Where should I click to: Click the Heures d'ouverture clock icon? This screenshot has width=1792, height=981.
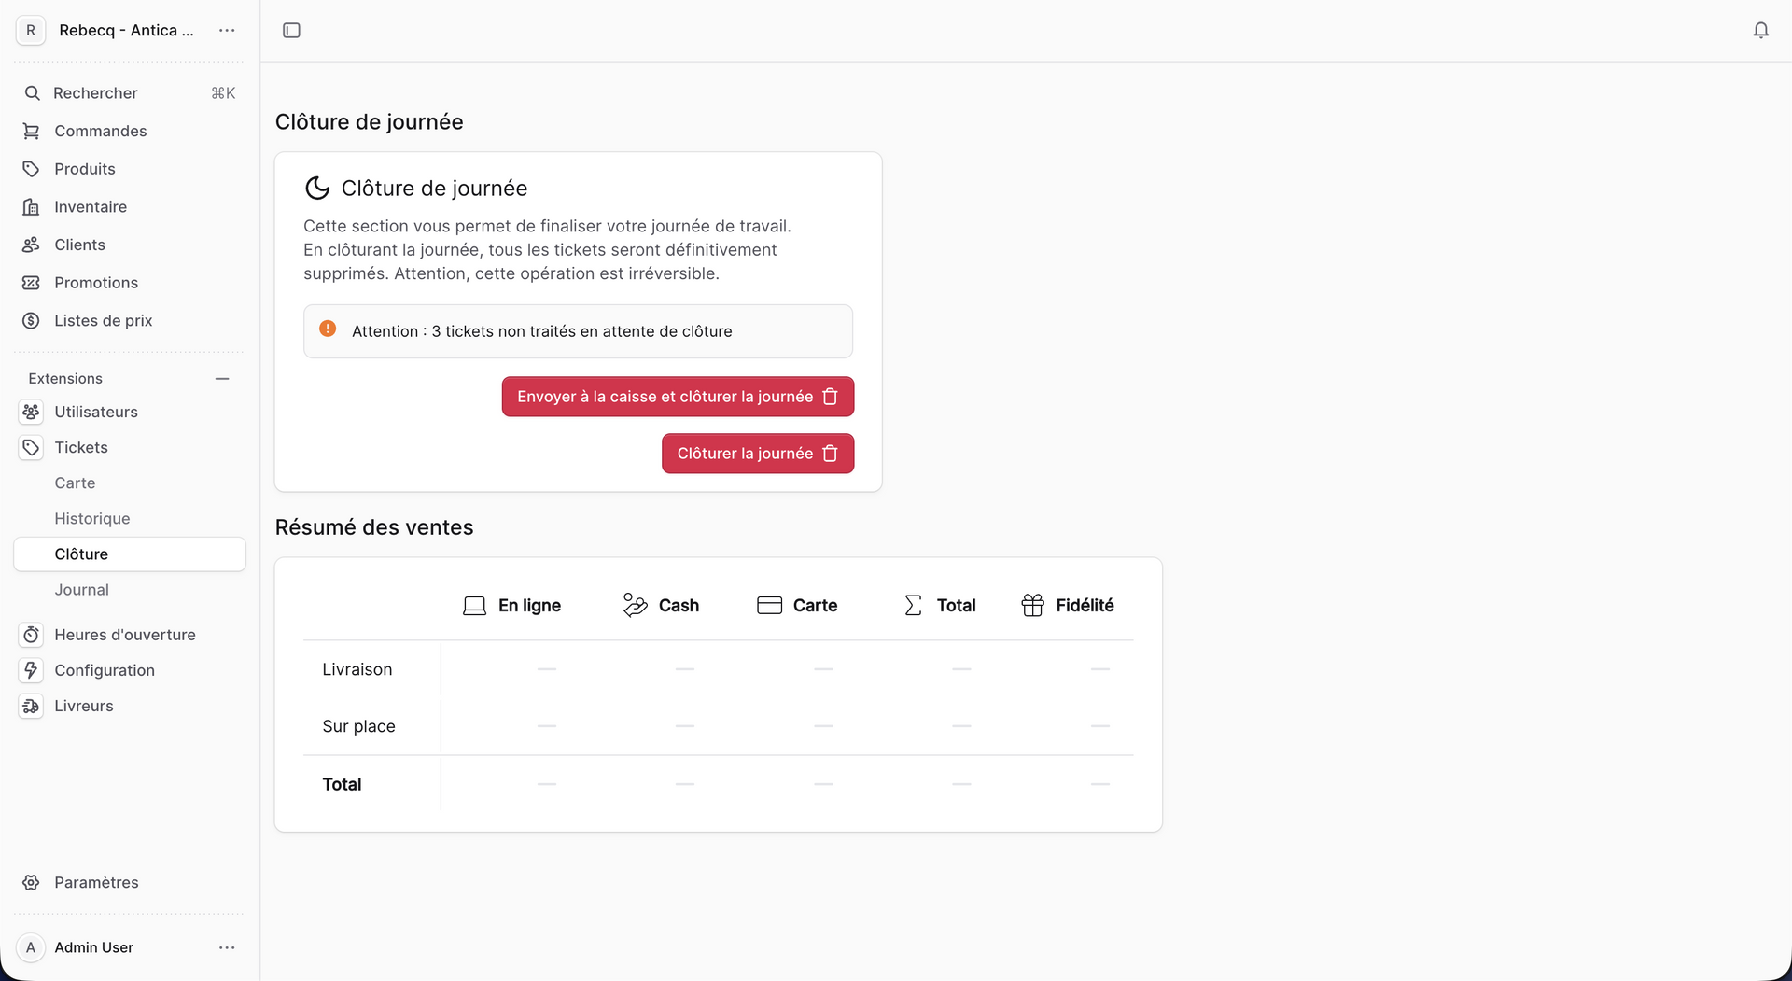pyautogui.click(x=31, y=635)
